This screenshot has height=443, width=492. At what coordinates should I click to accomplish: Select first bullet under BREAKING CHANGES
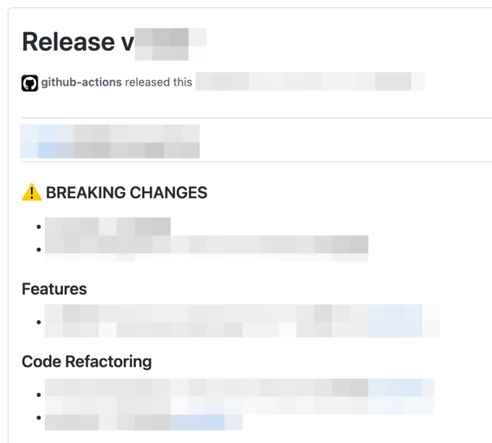coord(108,226)
